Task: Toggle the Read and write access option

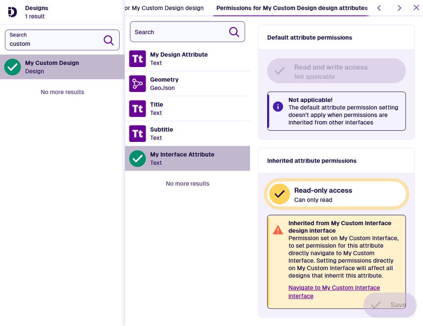Action: (336, 71)
